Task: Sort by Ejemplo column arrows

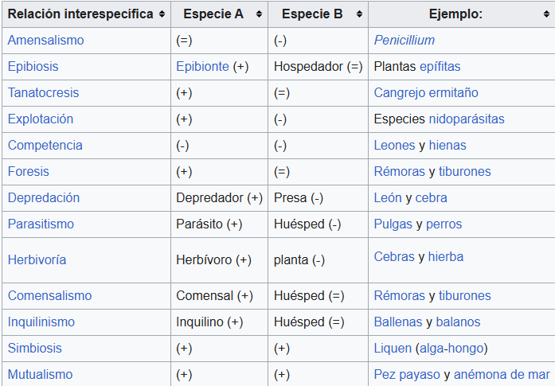Action: (x=546, y=14)
